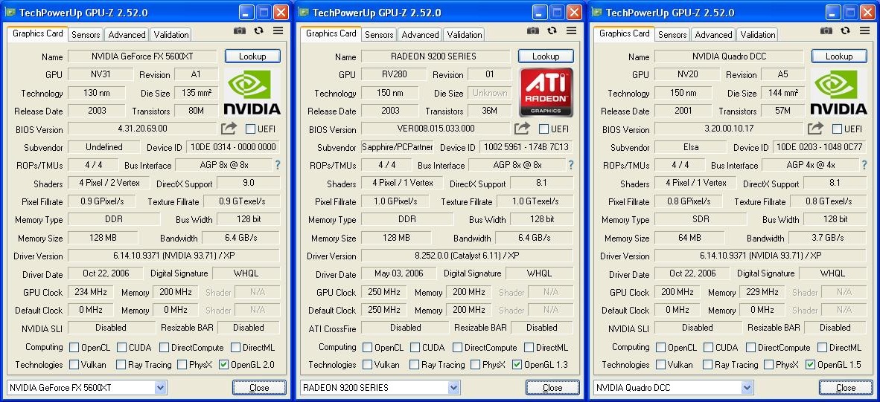The height and width of the screenshot is (402, 880).
Task: Toggle Ray Tracing checkbox in Quadro DCC window
Action: coord(708,365)
